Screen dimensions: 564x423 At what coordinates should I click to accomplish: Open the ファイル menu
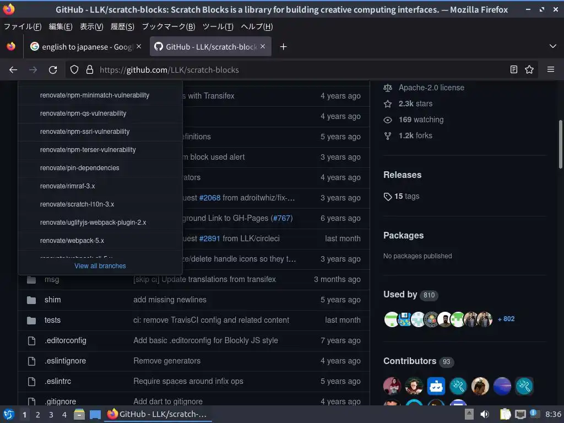(23, 26)
